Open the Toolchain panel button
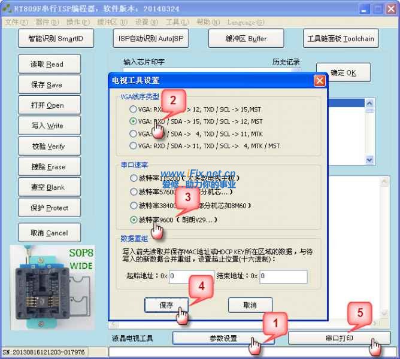This screenshot has height=359, width=400. 340,39
